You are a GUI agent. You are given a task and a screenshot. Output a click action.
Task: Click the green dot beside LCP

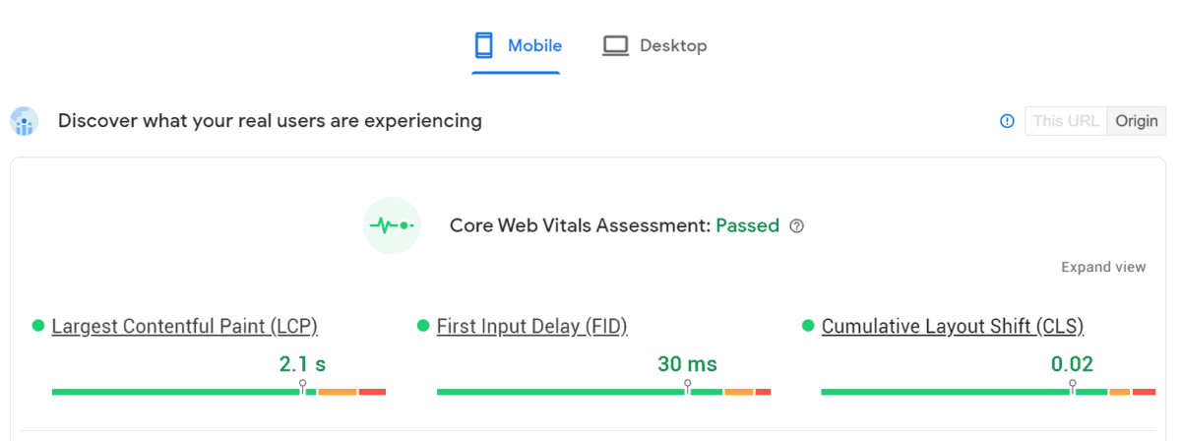click(x=38, y=326)
